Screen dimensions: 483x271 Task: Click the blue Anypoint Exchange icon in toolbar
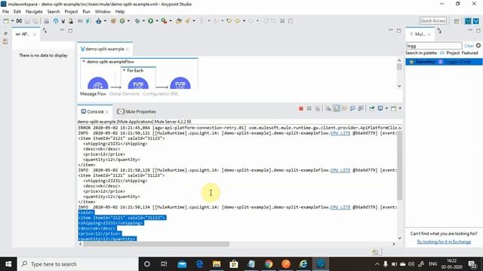[55, 21]
